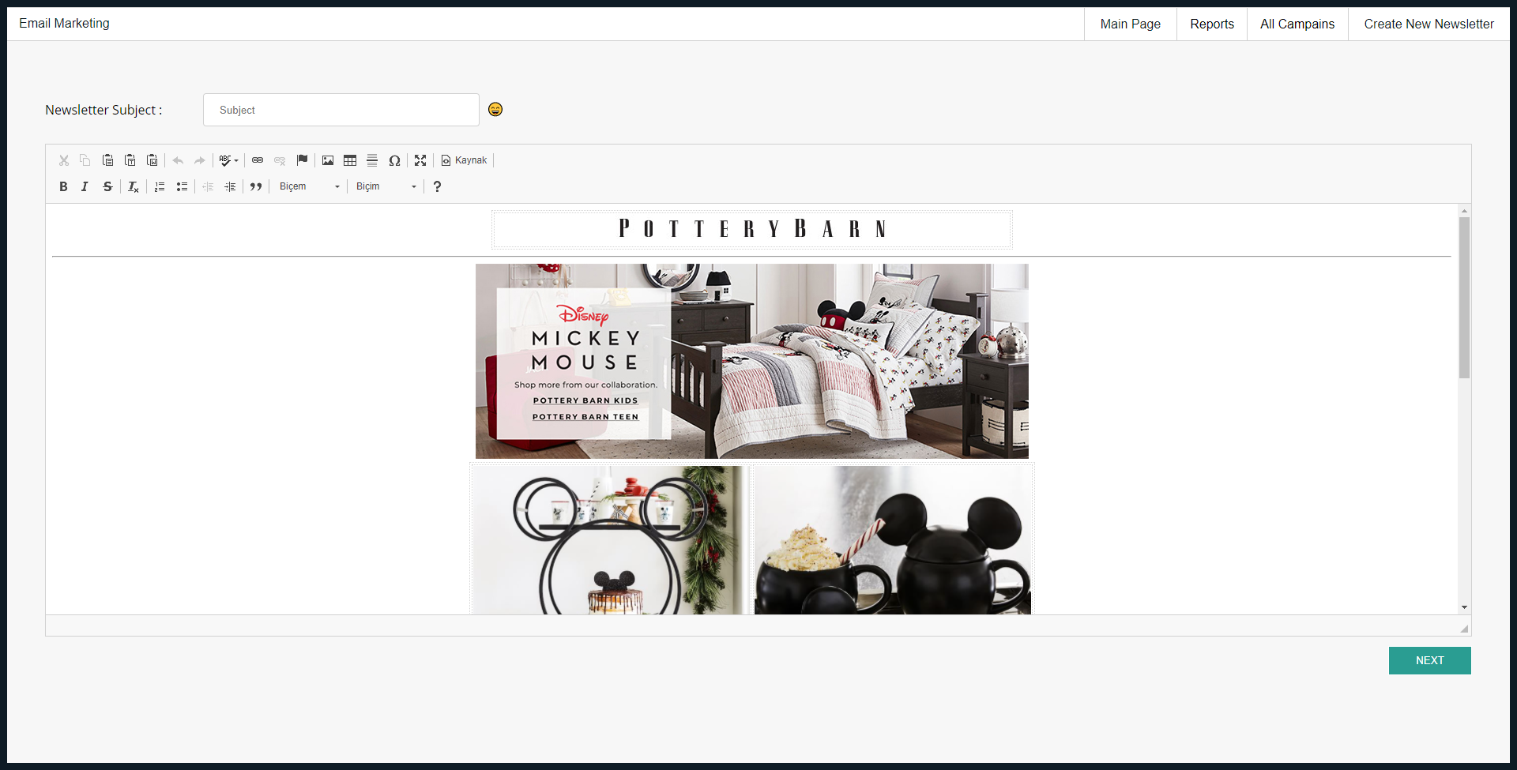Screen dimensions: 1517x770
Task: Toggle numbered list
Action: 160,186
